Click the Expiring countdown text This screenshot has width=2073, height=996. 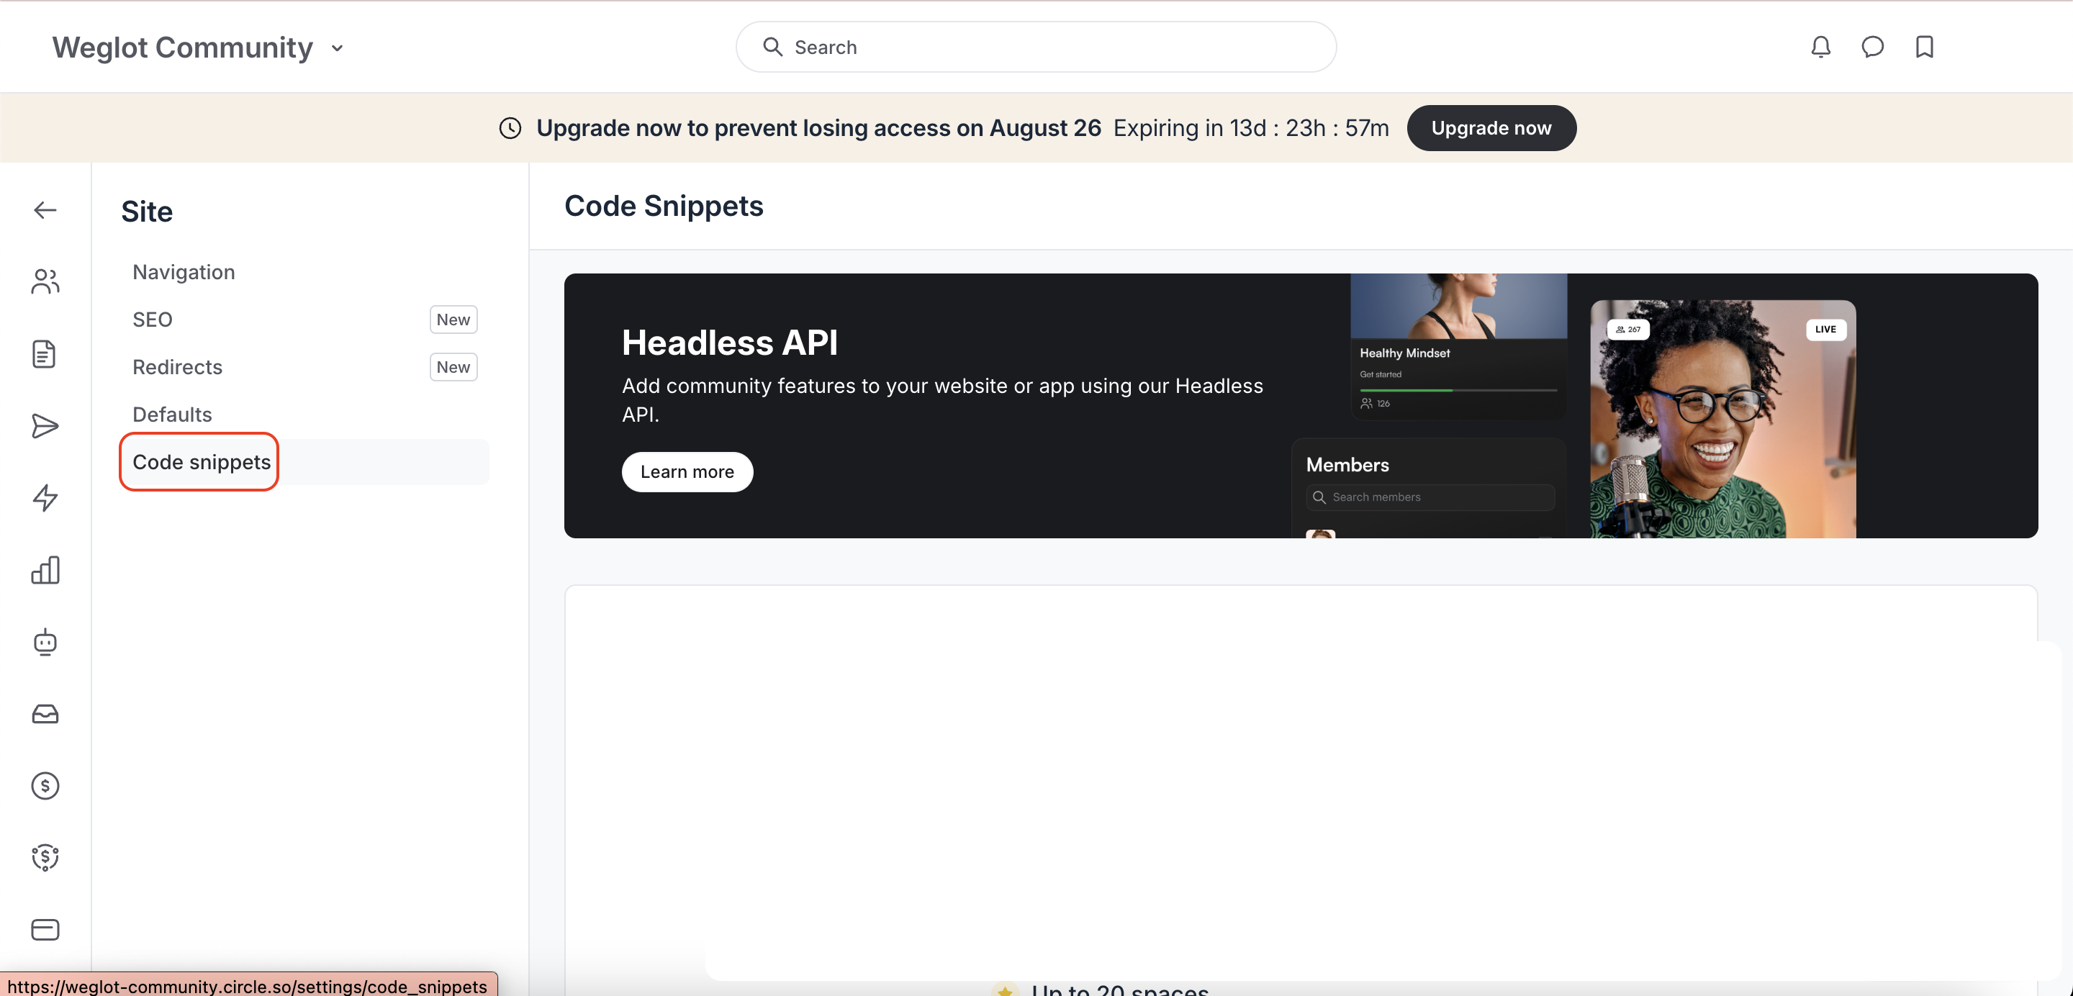(x=1252, y=128)
